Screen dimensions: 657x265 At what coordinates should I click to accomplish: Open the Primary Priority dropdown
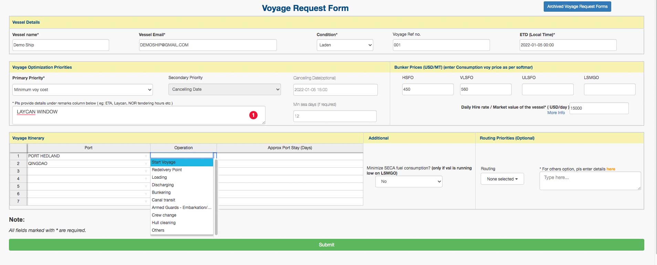coord(82,90)
